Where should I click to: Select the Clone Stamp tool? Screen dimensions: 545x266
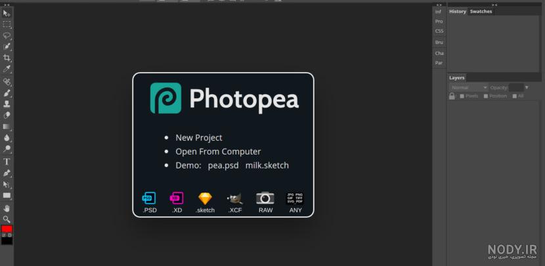click(x=7, y=104)
